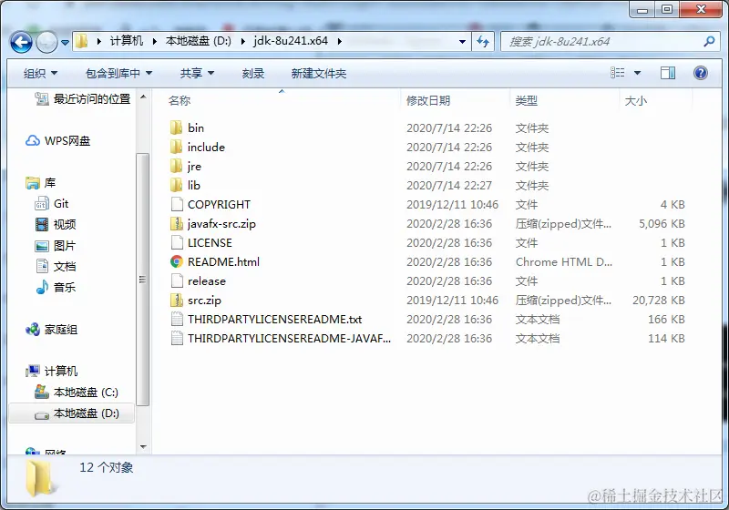Select the release file icon
729x510 pixels.
click(177, 280)
